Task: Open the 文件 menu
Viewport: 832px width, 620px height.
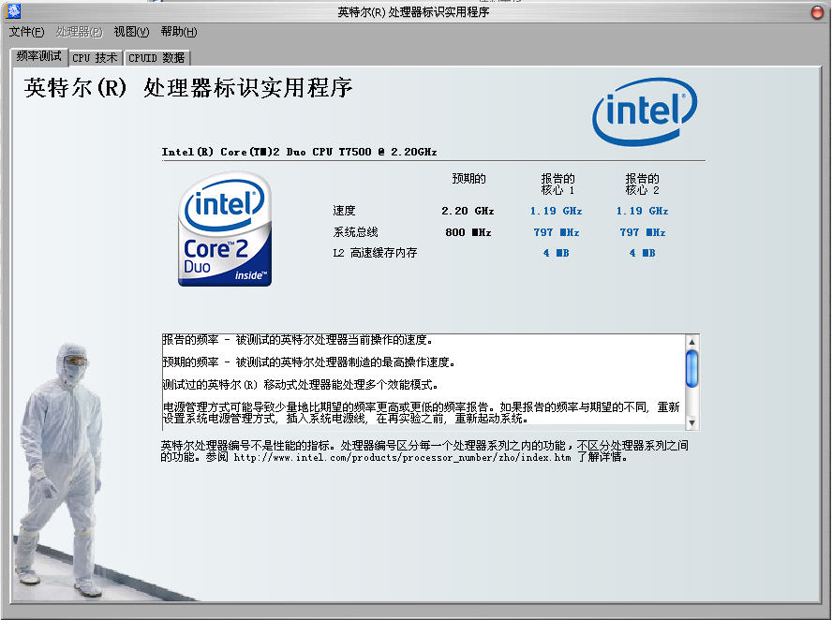Action: [x=26, y=32]
